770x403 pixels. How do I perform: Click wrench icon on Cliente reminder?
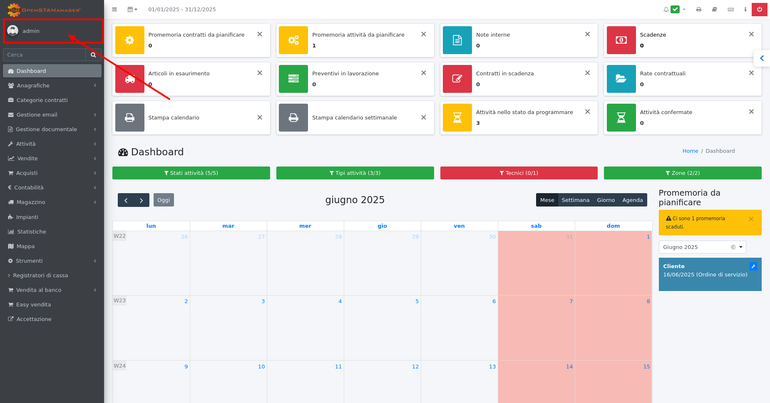click(x=753, y=266)
